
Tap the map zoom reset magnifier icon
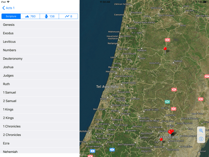(x=201, y=130)
